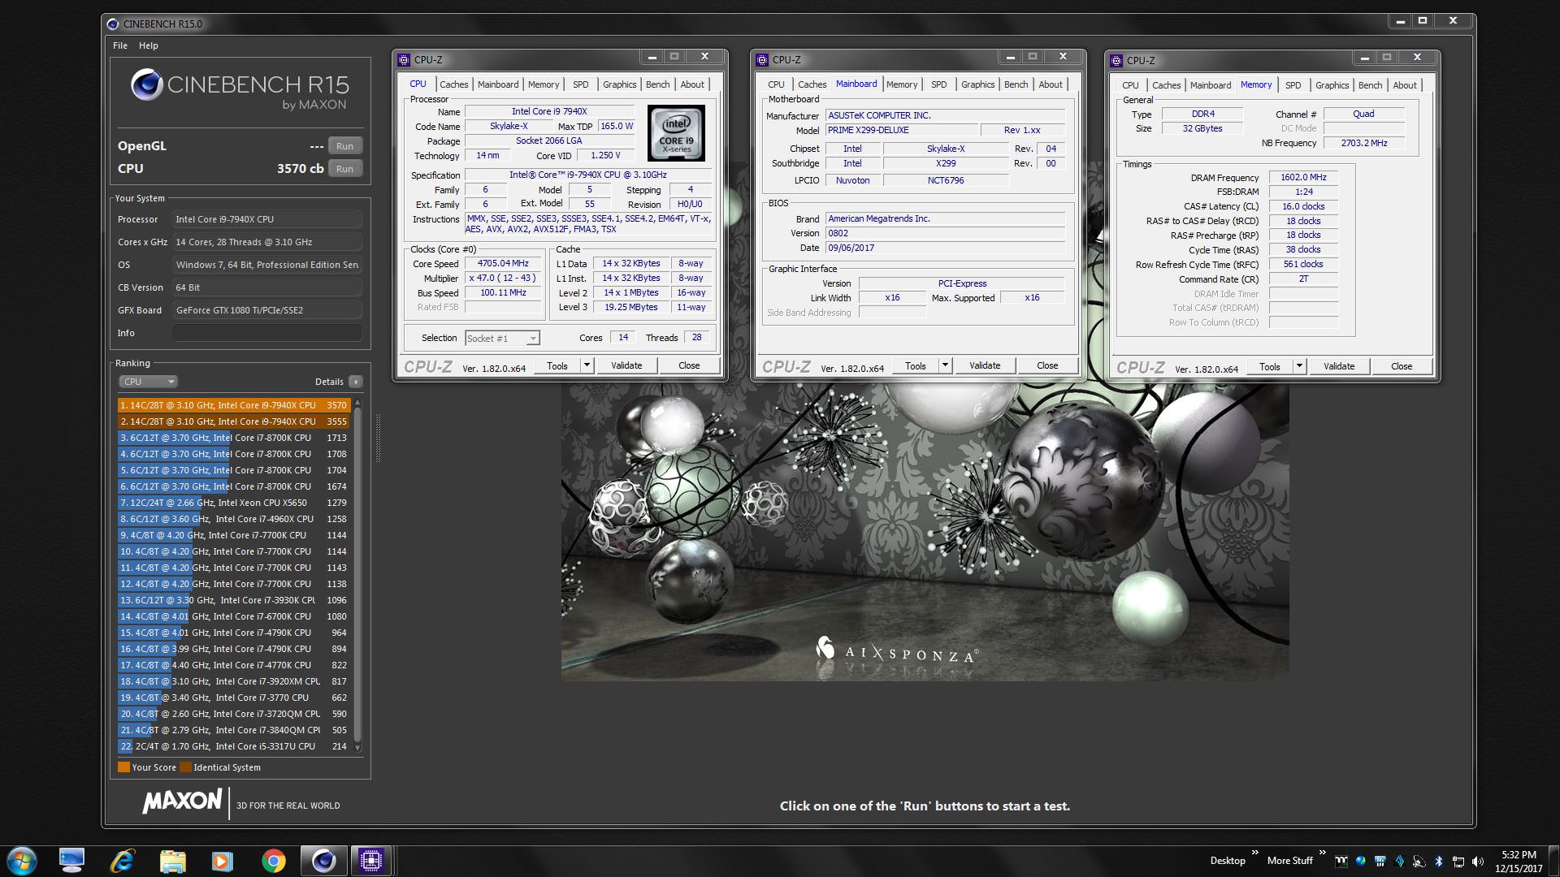Viewport: 1560px width, 877px height.
Task: Expand Tools dropdown arrow in first CPU-Z window
Action: coord(587,366)
